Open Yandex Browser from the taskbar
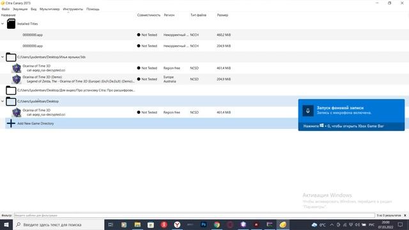 [x=177, y=224]
